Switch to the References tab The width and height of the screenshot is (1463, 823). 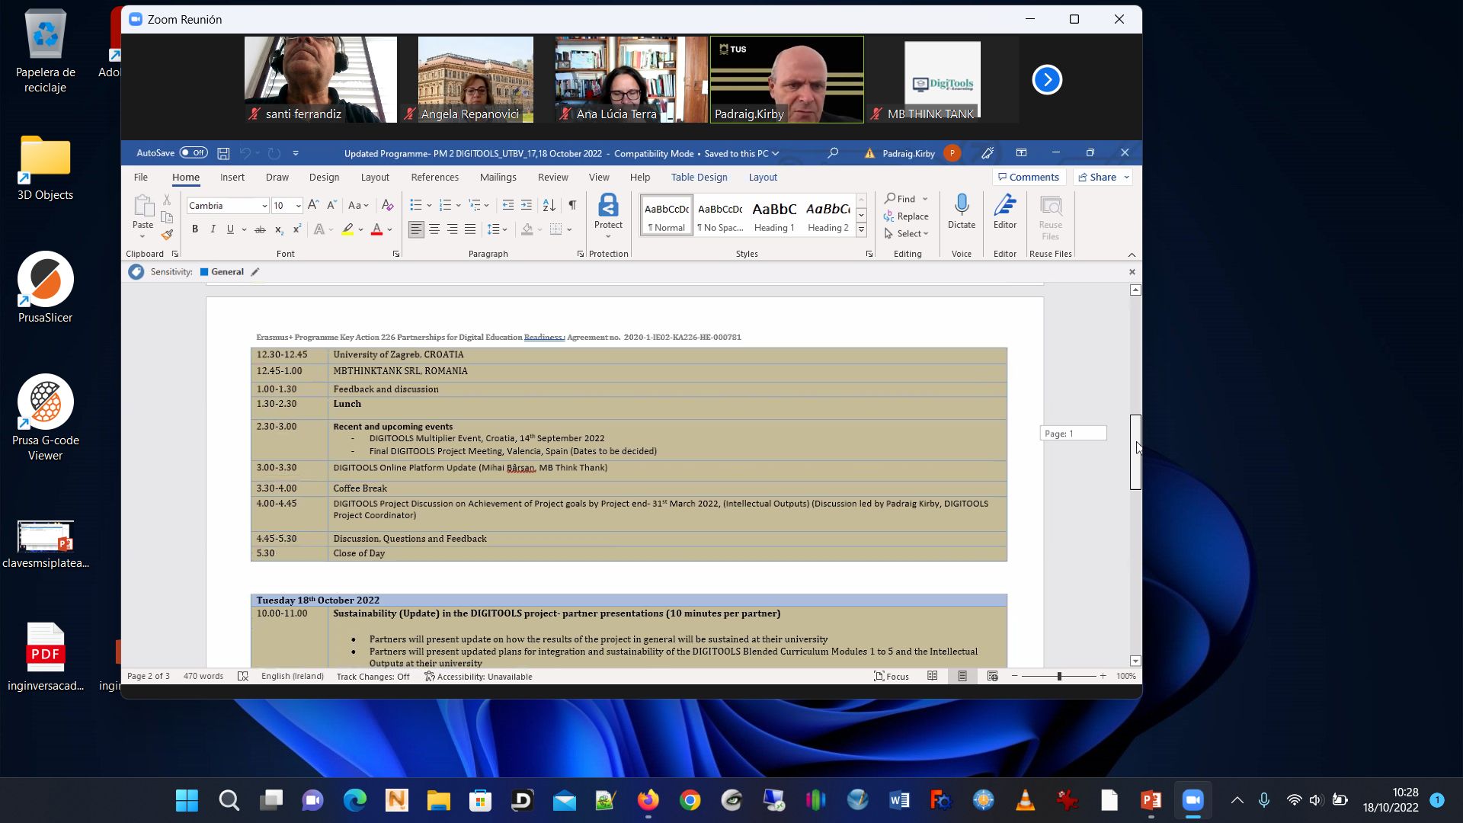coord(434,177)
